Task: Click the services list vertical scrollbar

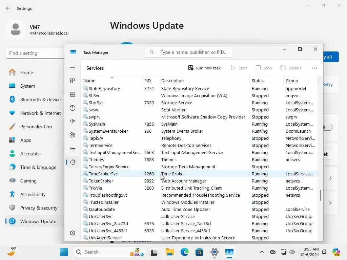Action: coord(321,195)
